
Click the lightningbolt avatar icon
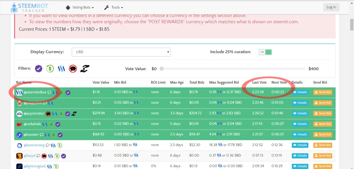click(19, 166)
